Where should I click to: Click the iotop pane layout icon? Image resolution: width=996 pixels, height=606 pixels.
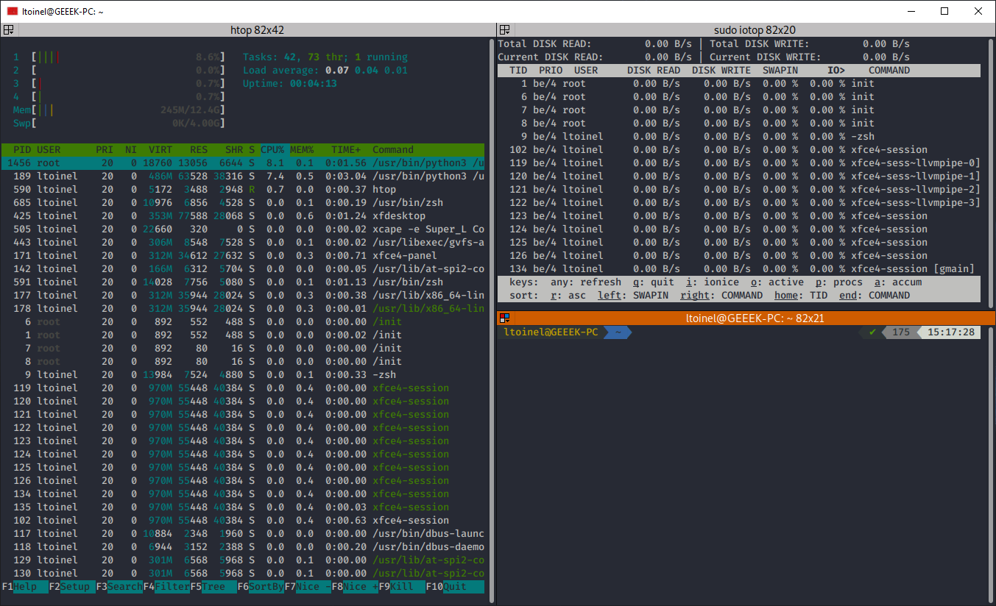[504, 30]
